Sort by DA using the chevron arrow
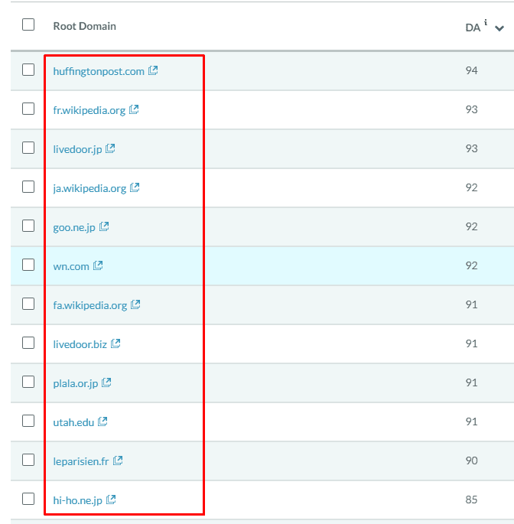Viewport: 514px width, 524px height. 499,28
